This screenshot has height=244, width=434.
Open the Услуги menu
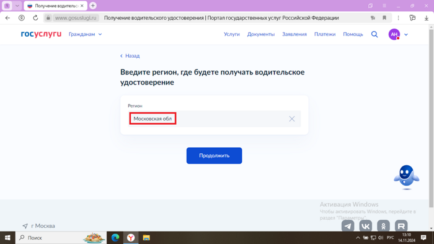click(x=232, y=34)
